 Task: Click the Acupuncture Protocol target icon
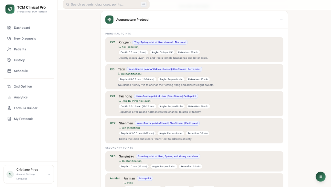pos(109,20)
